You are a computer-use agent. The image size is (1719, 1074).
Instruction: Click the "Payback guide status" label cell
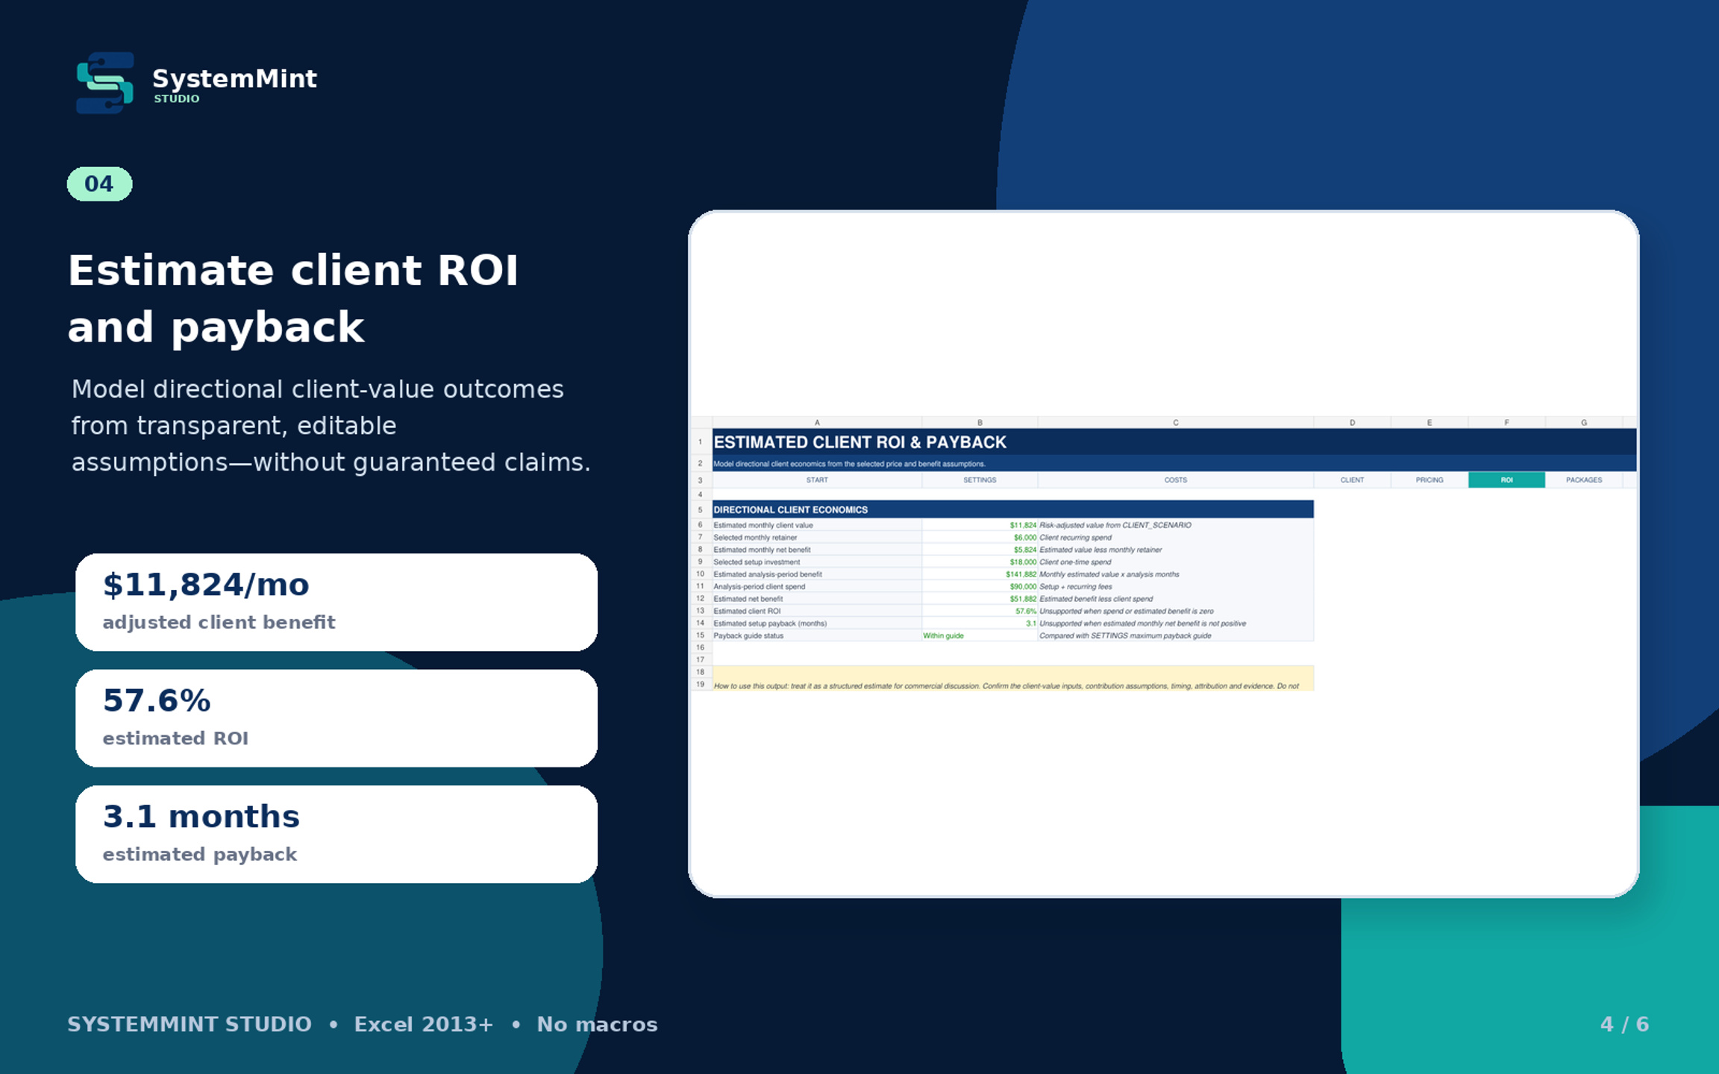(817, 635)
